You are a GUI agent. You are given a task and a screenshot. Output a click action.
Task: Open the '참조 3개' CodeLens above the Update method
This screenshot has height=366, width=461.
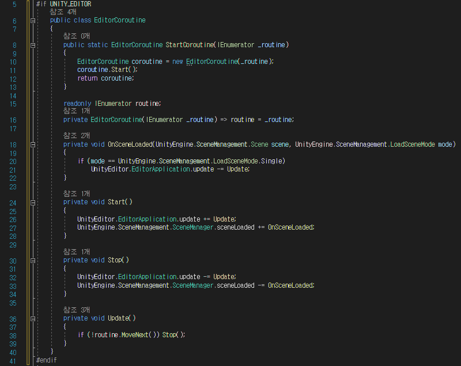pos(77,310)
